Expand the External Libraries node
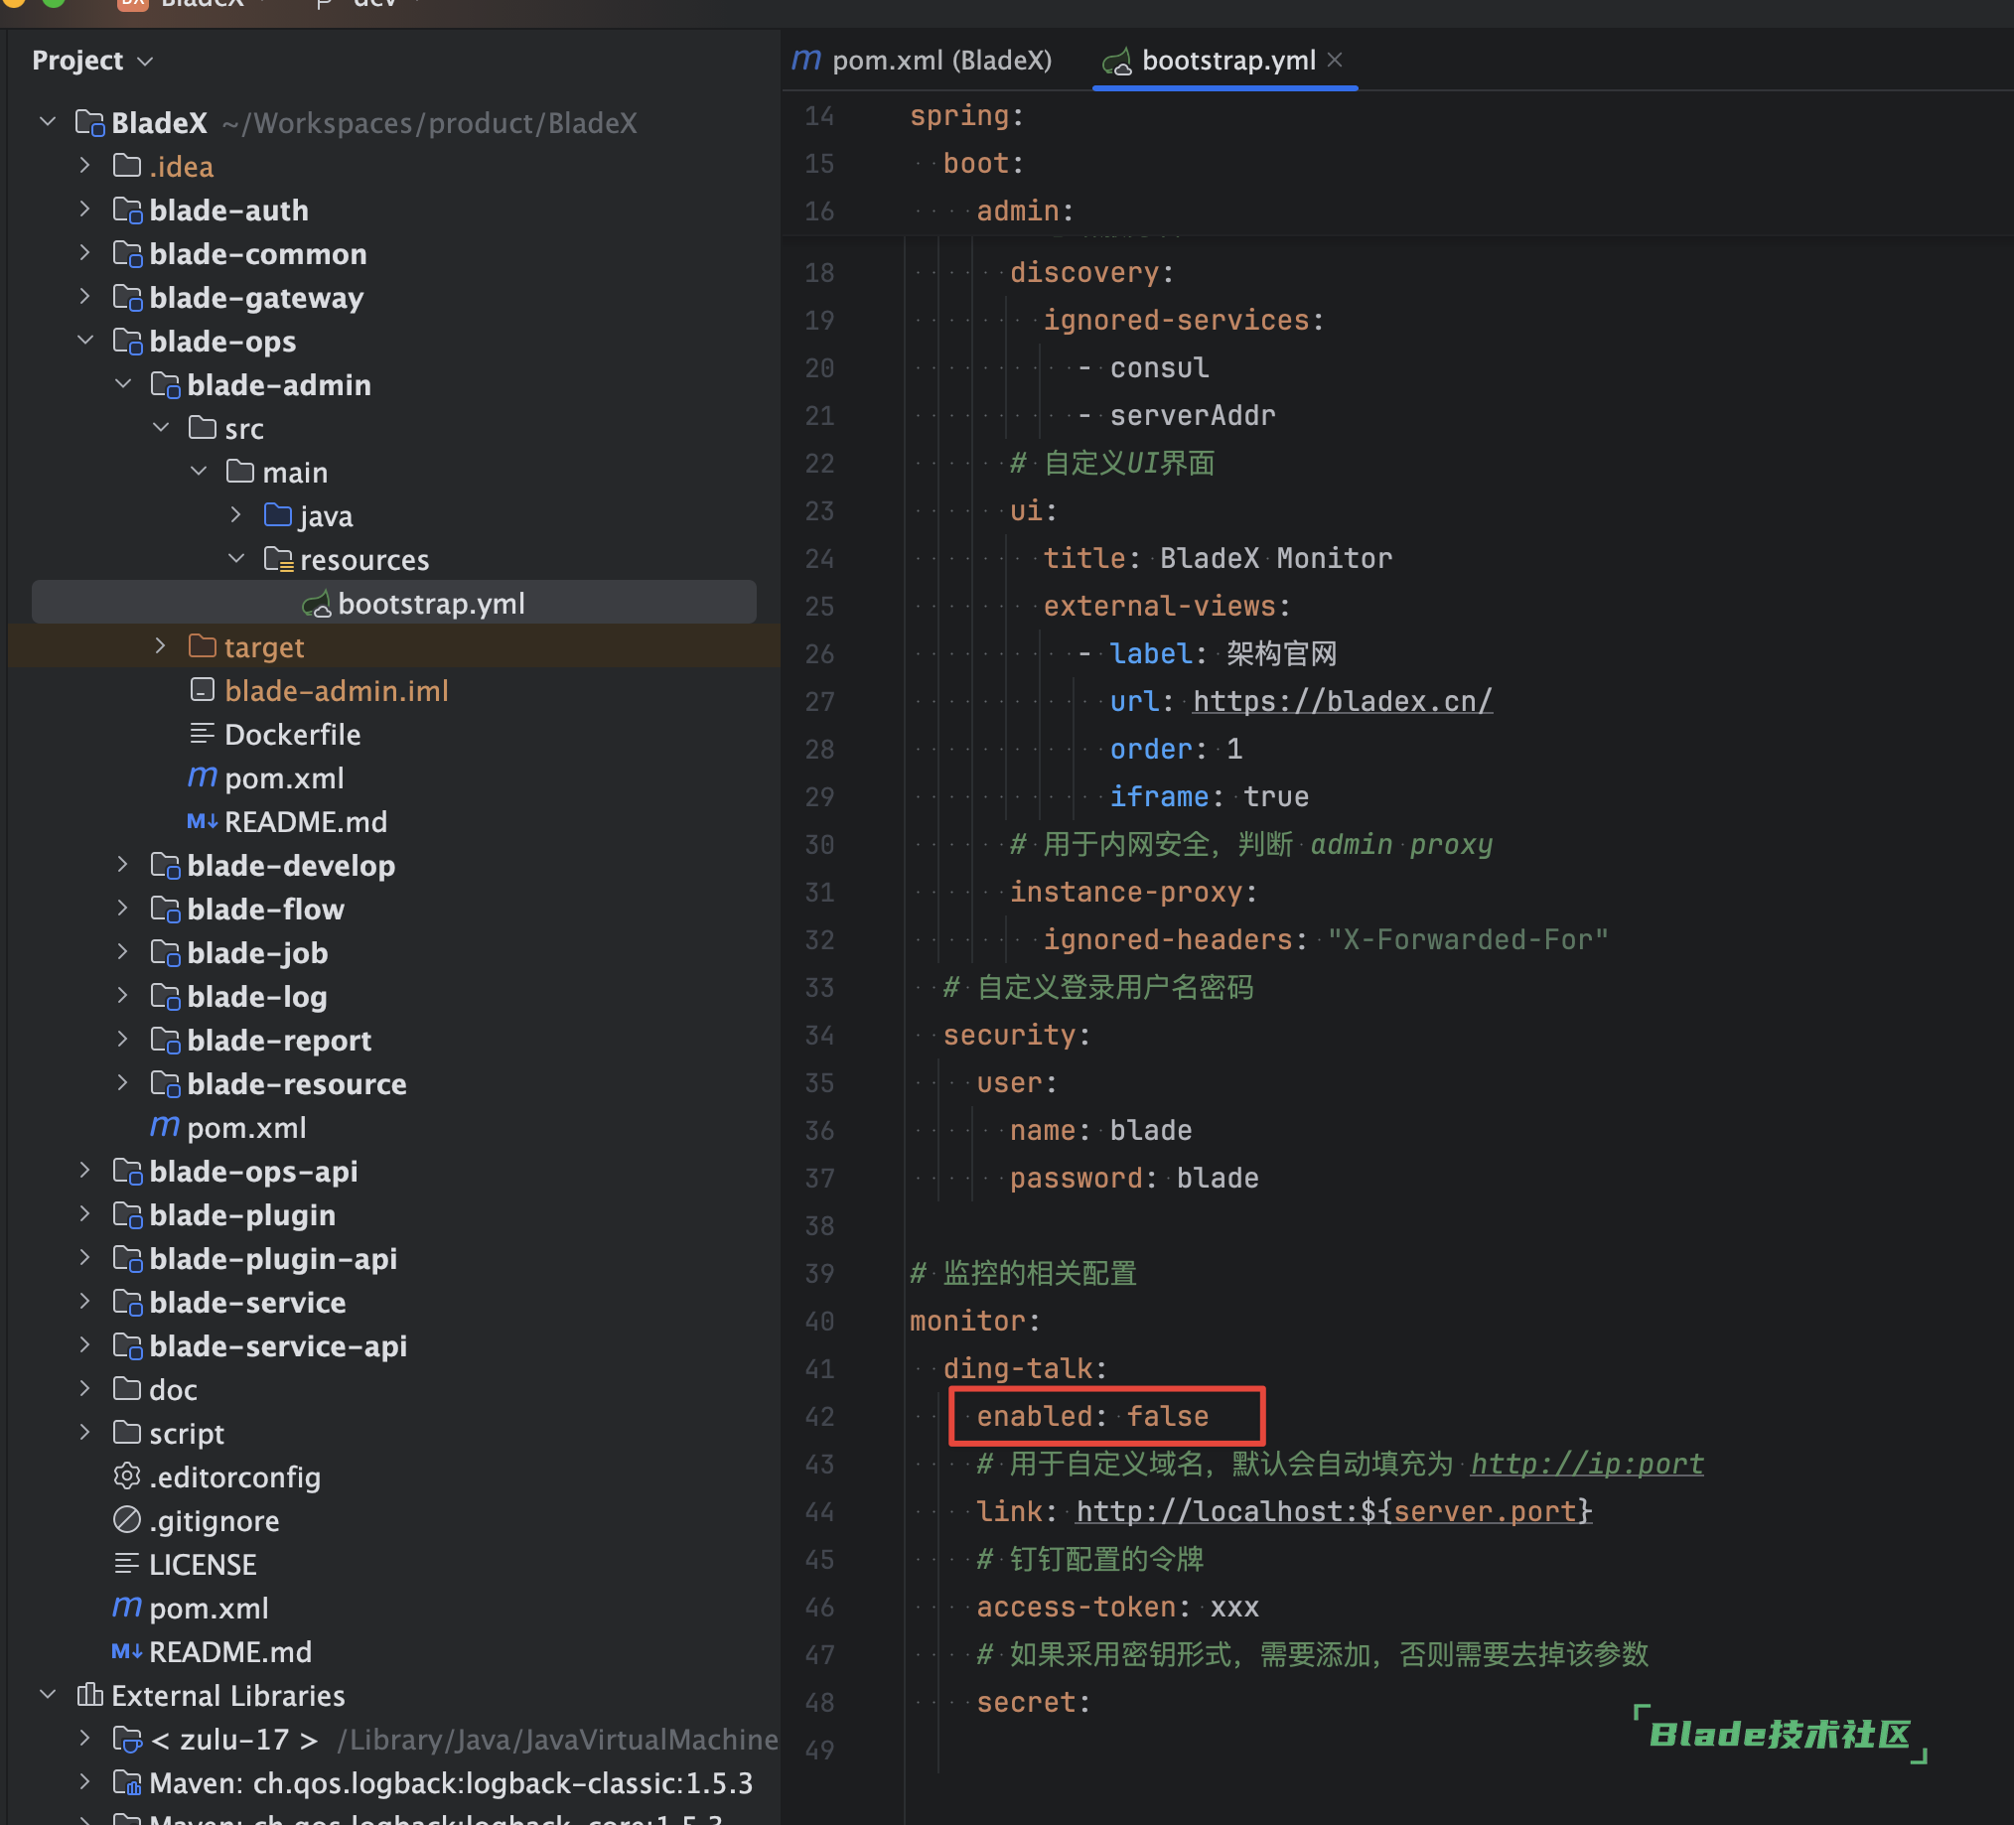The width and height of the screenshot is (2014, 1825). point(47,1695)
